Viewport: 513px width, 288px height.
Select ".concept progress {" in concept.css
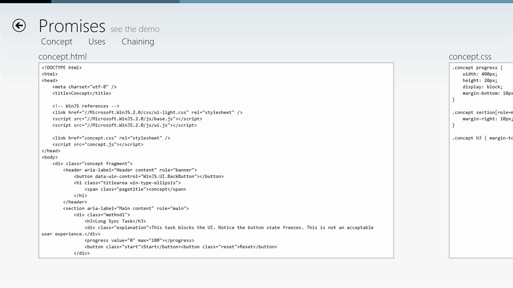tap(477, 68)
